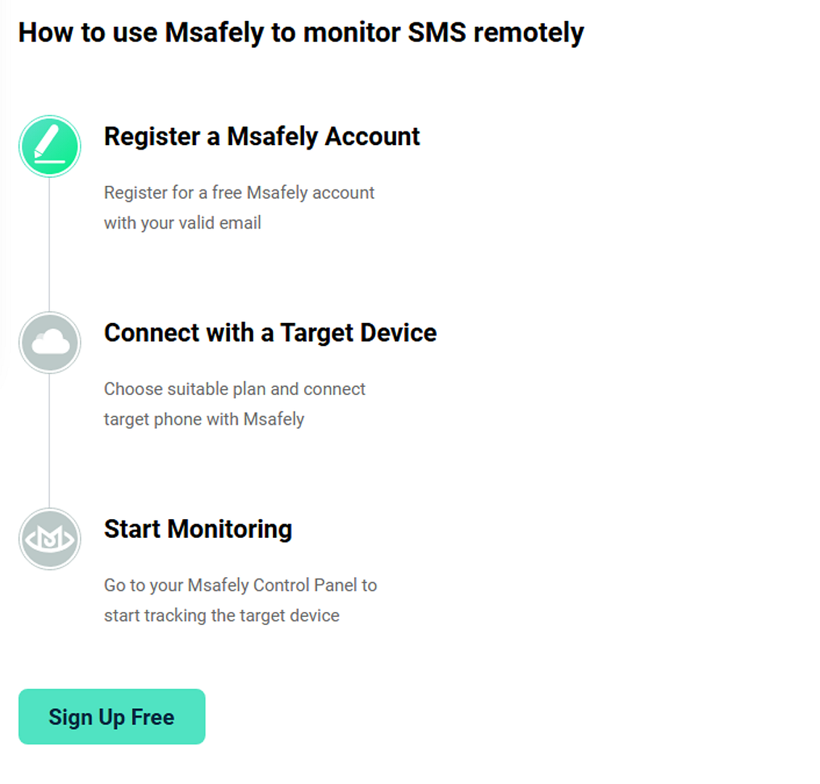Click the "How to use Msafely" page title
The width and height of the screenshot is (820, 784).
[300, 33]
